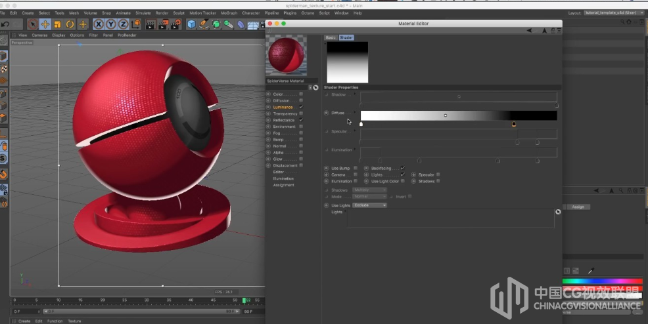
Task: Select the white Diffuse gradient knot
Action: [x=361, y=124]
